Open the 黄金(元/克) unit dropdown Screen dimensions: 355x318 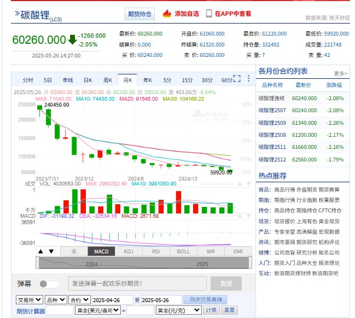click(178, 310)
